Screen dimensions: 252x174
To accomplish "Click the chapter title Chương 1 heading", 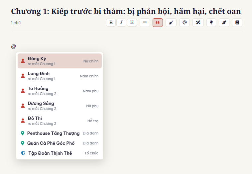I will 126,11.
